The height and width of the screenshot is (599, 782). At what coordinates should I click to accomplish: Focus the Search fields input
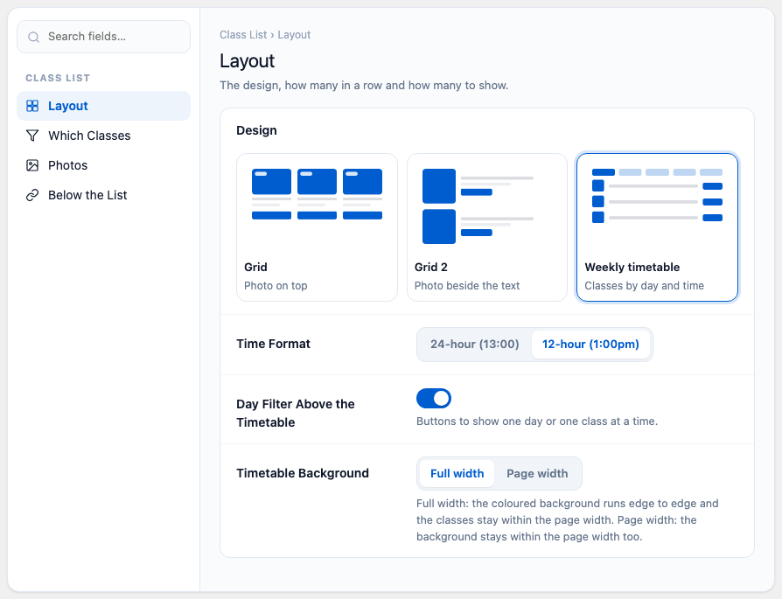tap(104, 37)
